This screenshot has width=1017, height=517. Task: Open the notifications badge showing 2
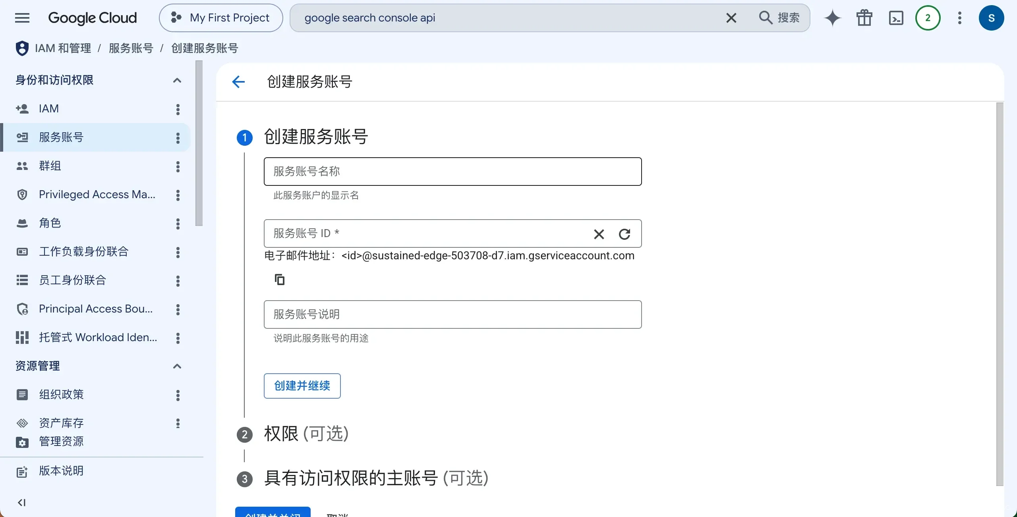point(928,18)
